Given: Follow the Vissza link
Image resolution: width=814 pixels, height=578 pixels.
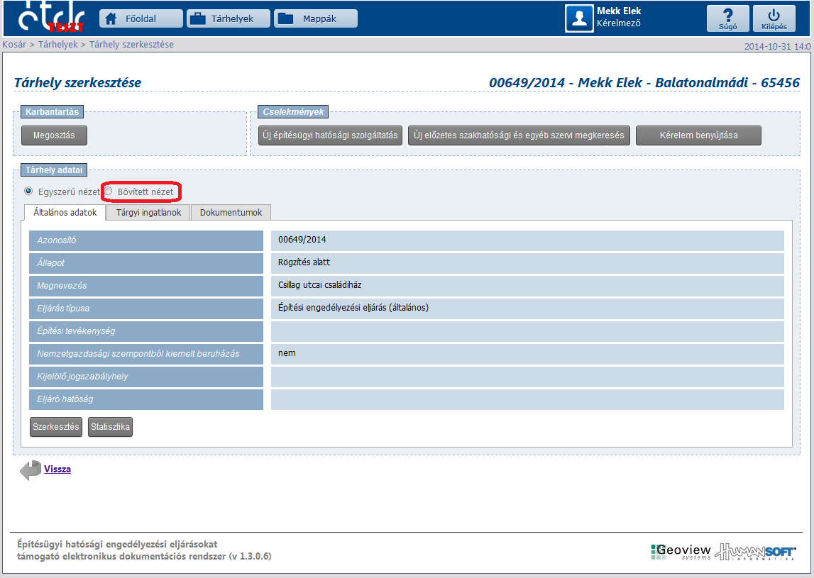Looking at the screenshot, I should (57, 469).
